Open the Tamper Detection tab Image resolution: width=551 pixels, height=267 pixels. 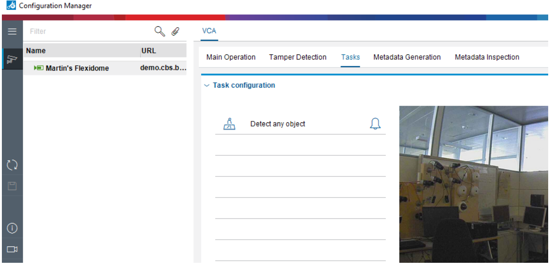click(297, 57)
